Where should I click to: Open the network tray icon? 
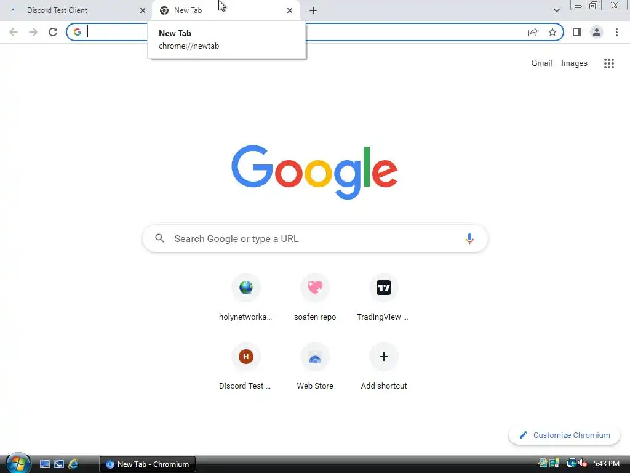point(570,463)
